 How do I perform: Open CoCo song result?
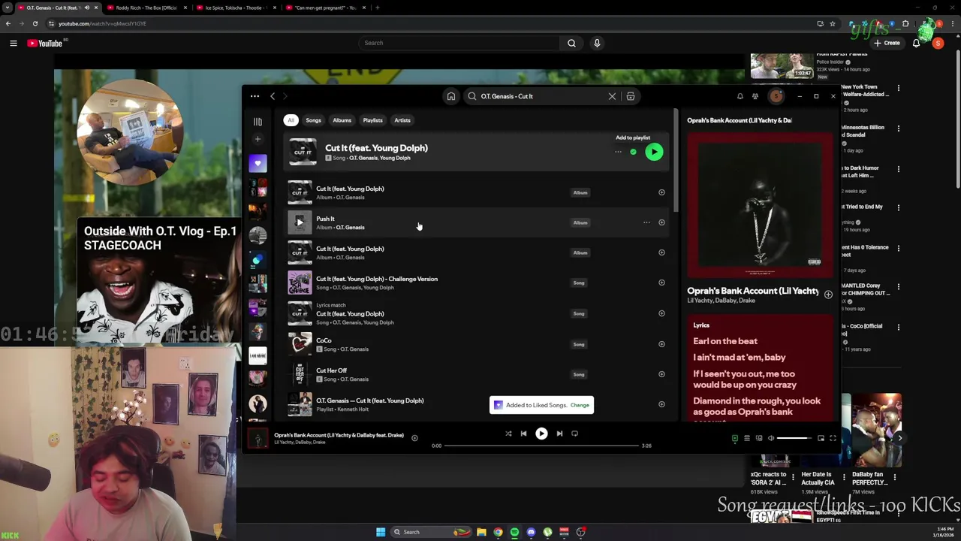click(477, 344)
